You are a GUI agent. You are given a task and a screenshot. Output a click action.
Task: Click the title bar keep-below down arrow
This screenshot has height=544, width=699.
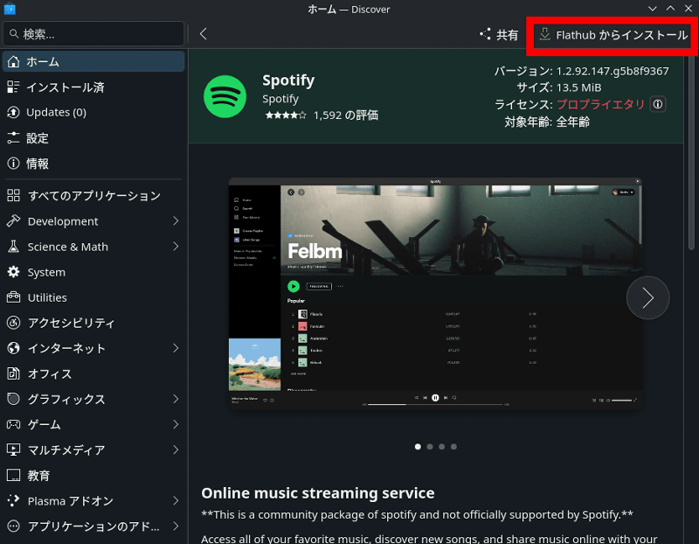[x=652, y=9]
